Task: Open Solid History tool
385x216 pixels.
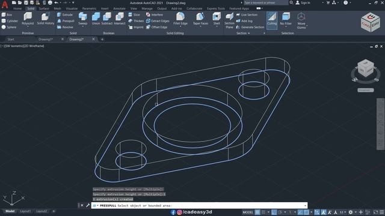Action: [x=46, y=19]
